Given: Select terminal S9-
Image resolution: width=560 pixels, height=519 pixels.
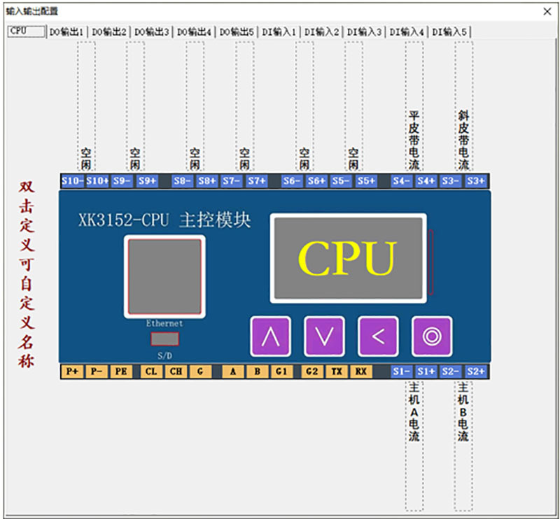Looking at the screenshot, I should (122, 181).
